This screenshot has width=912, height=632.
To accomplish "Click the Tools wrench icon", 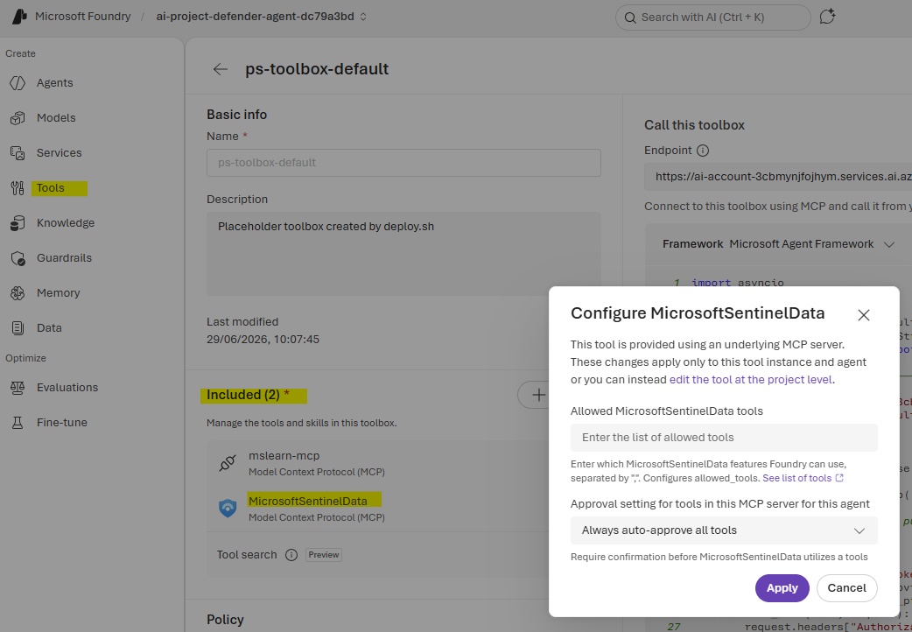I will (x=18, y=188).
